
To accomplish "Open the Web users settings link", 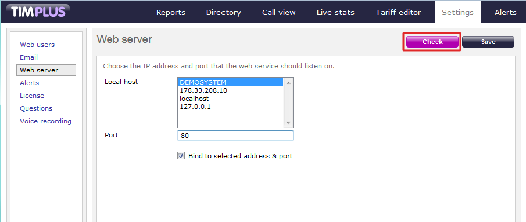I will [x=37, y=45].
